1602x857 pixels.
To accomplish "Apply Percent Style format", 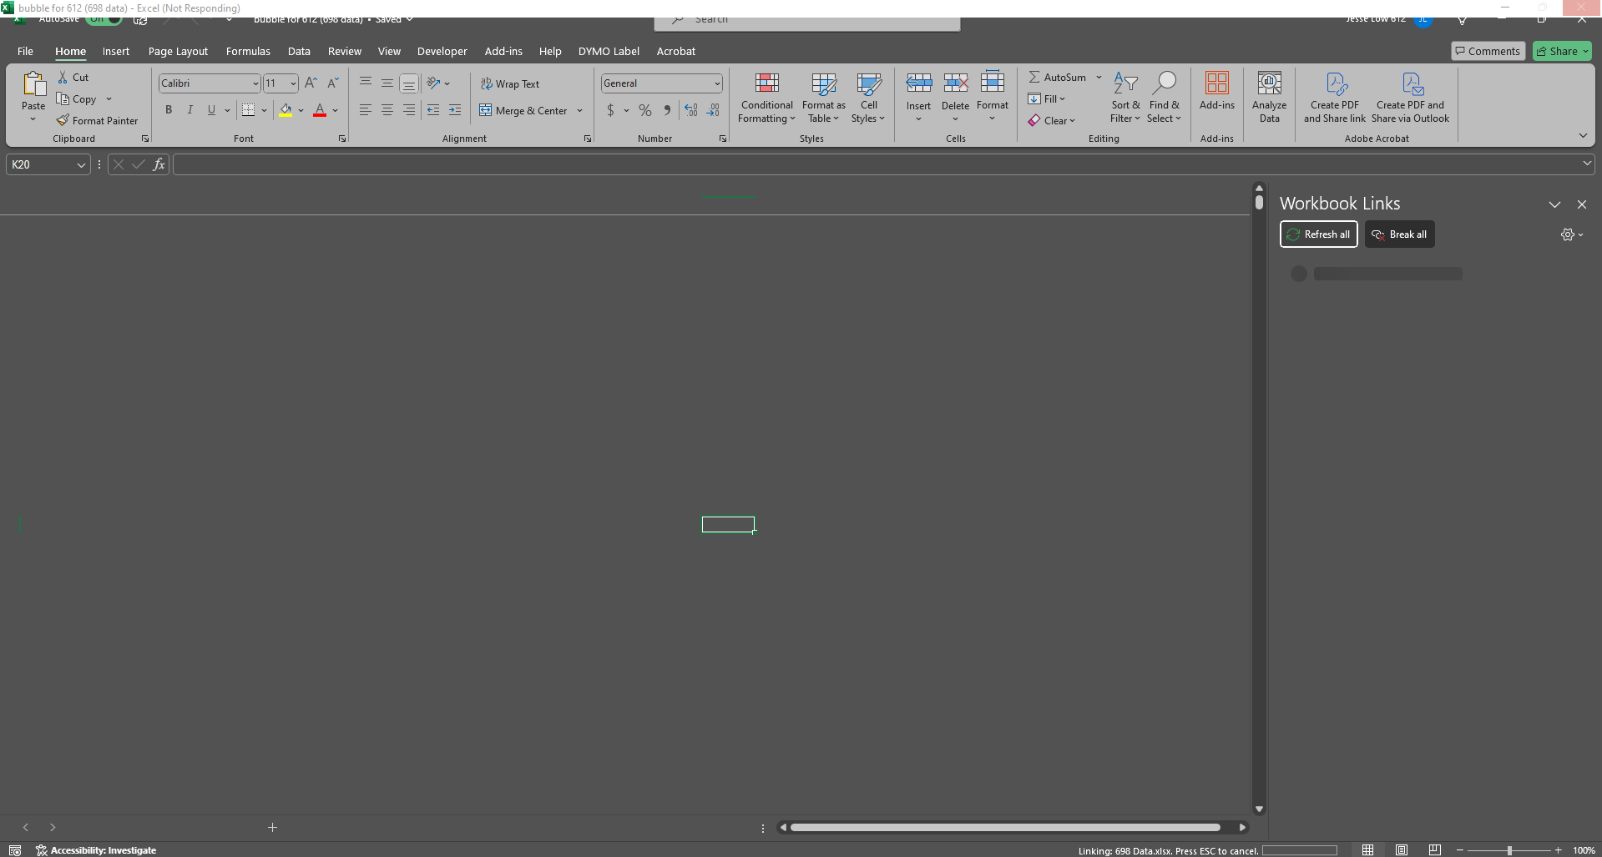I will tap(645, 110).
